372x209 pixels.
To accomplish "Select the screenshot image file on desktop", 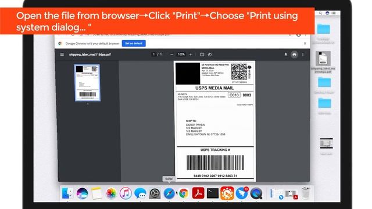I will point(326,143).
